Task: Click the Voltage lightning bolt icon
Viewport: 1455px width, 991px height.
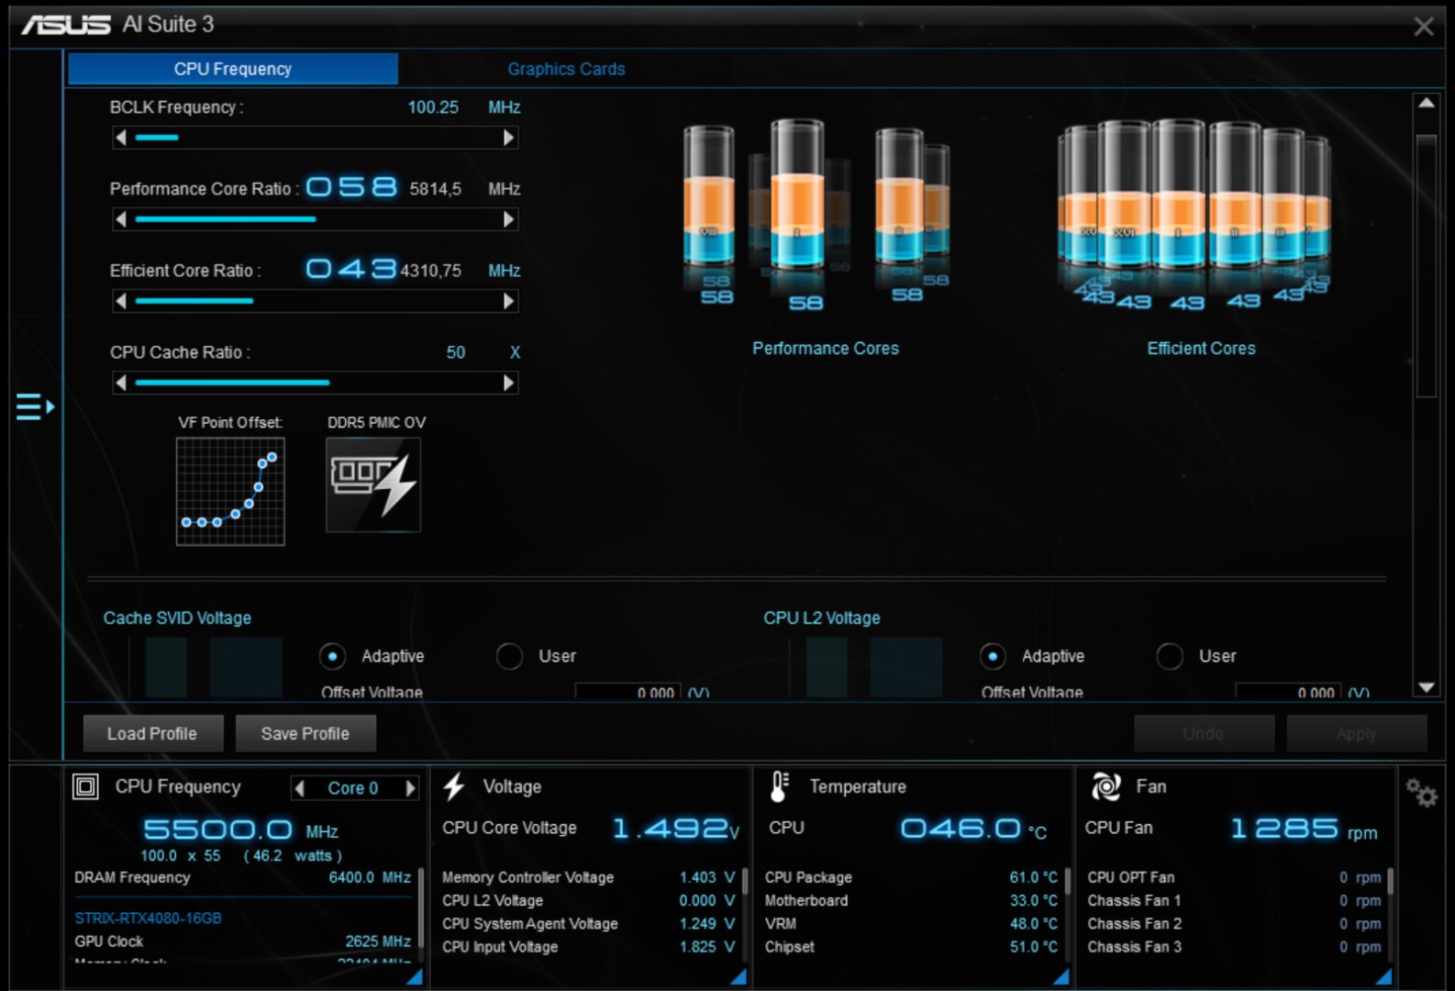Action: click(454, 786)
